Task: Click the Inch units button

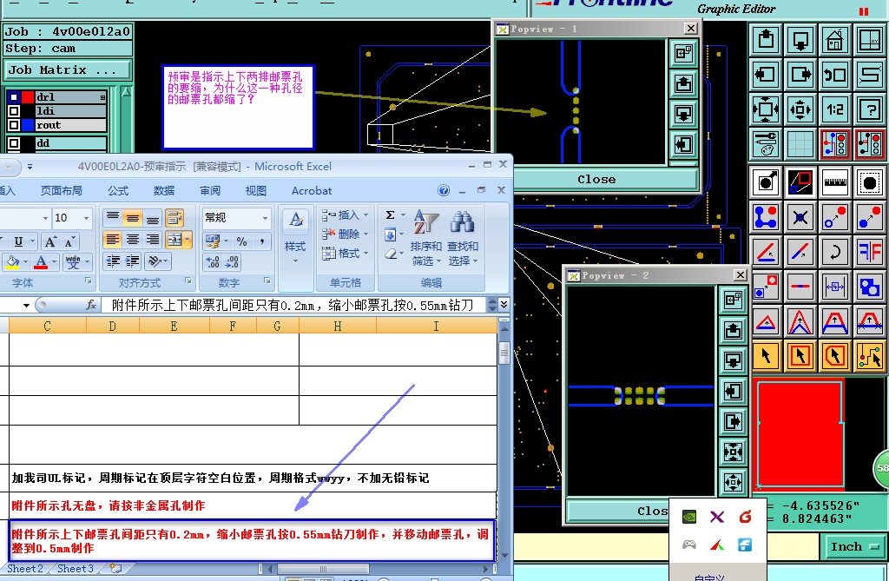Action: tap(853, 547)
